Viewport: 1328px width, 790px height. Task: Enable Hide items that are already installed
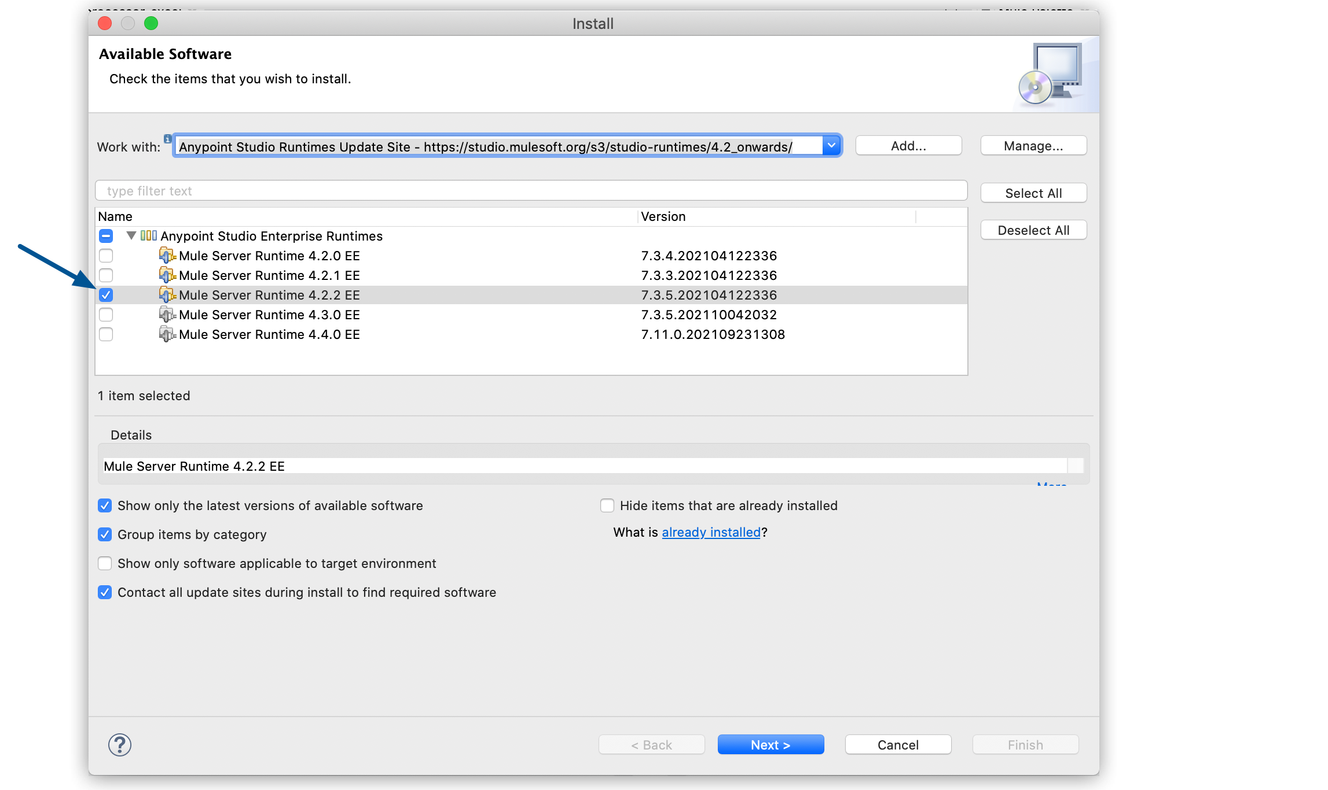tap(607, 505)
